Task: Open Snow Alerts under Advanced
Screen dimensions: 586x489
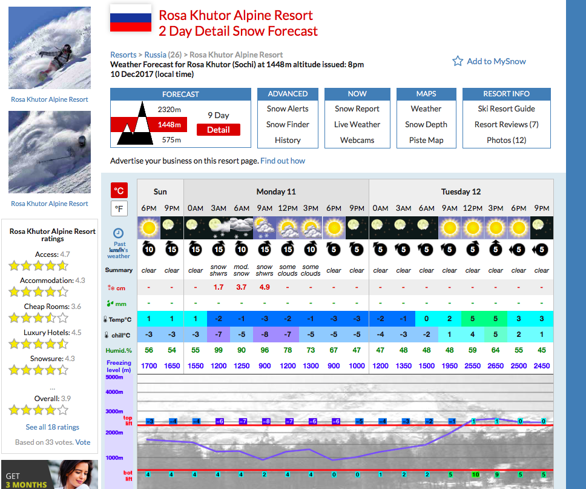Action: [x=288, y=109]
